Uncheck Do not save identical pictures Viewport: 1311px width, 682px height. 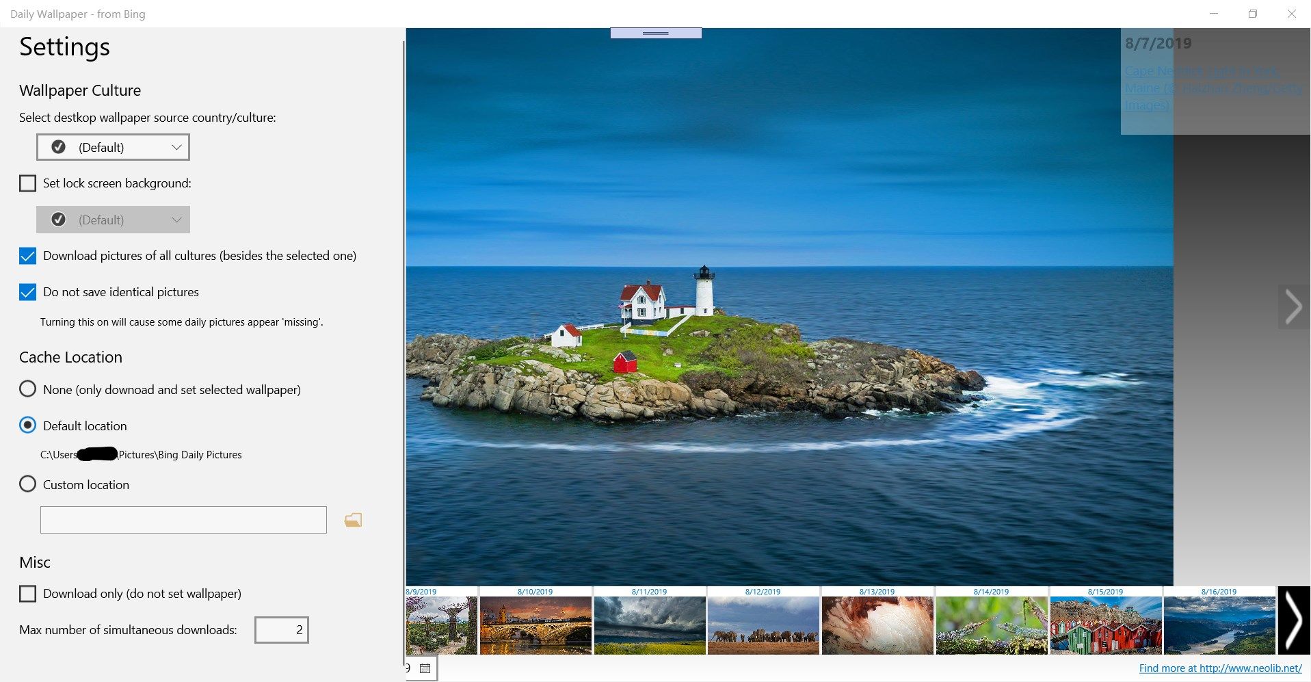point(27,292)
